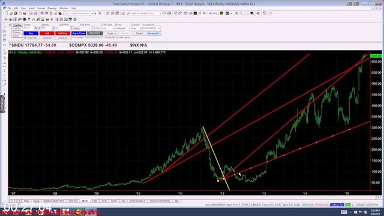Open the Insert menu
Viewport: 384px width, 216px height.
31,8
